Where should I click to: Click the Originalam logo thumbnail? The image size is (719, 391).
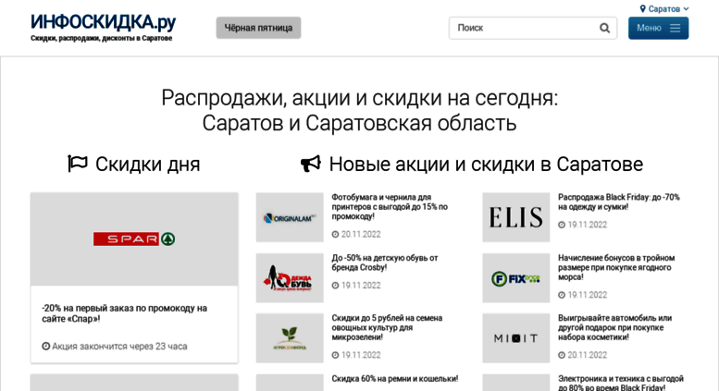click(290, 217)
